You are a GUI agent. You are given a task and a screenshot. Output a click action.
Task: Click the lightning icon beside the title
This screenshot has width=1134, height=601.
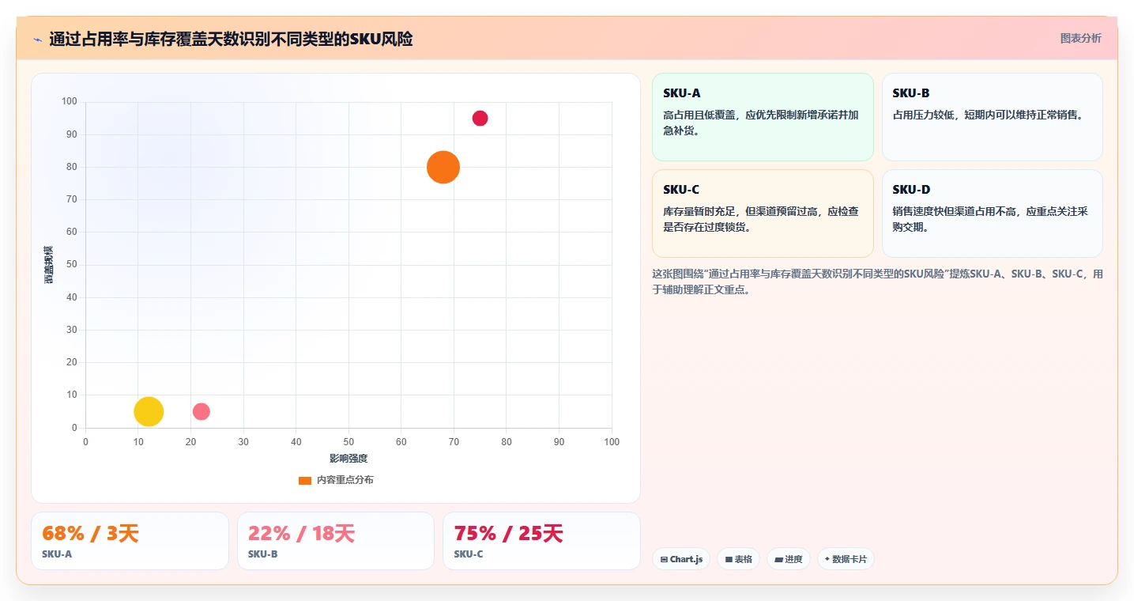[37, 40]
